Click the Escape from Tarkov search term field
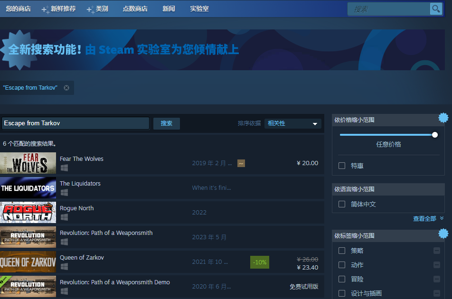 [x=75, y=123]
